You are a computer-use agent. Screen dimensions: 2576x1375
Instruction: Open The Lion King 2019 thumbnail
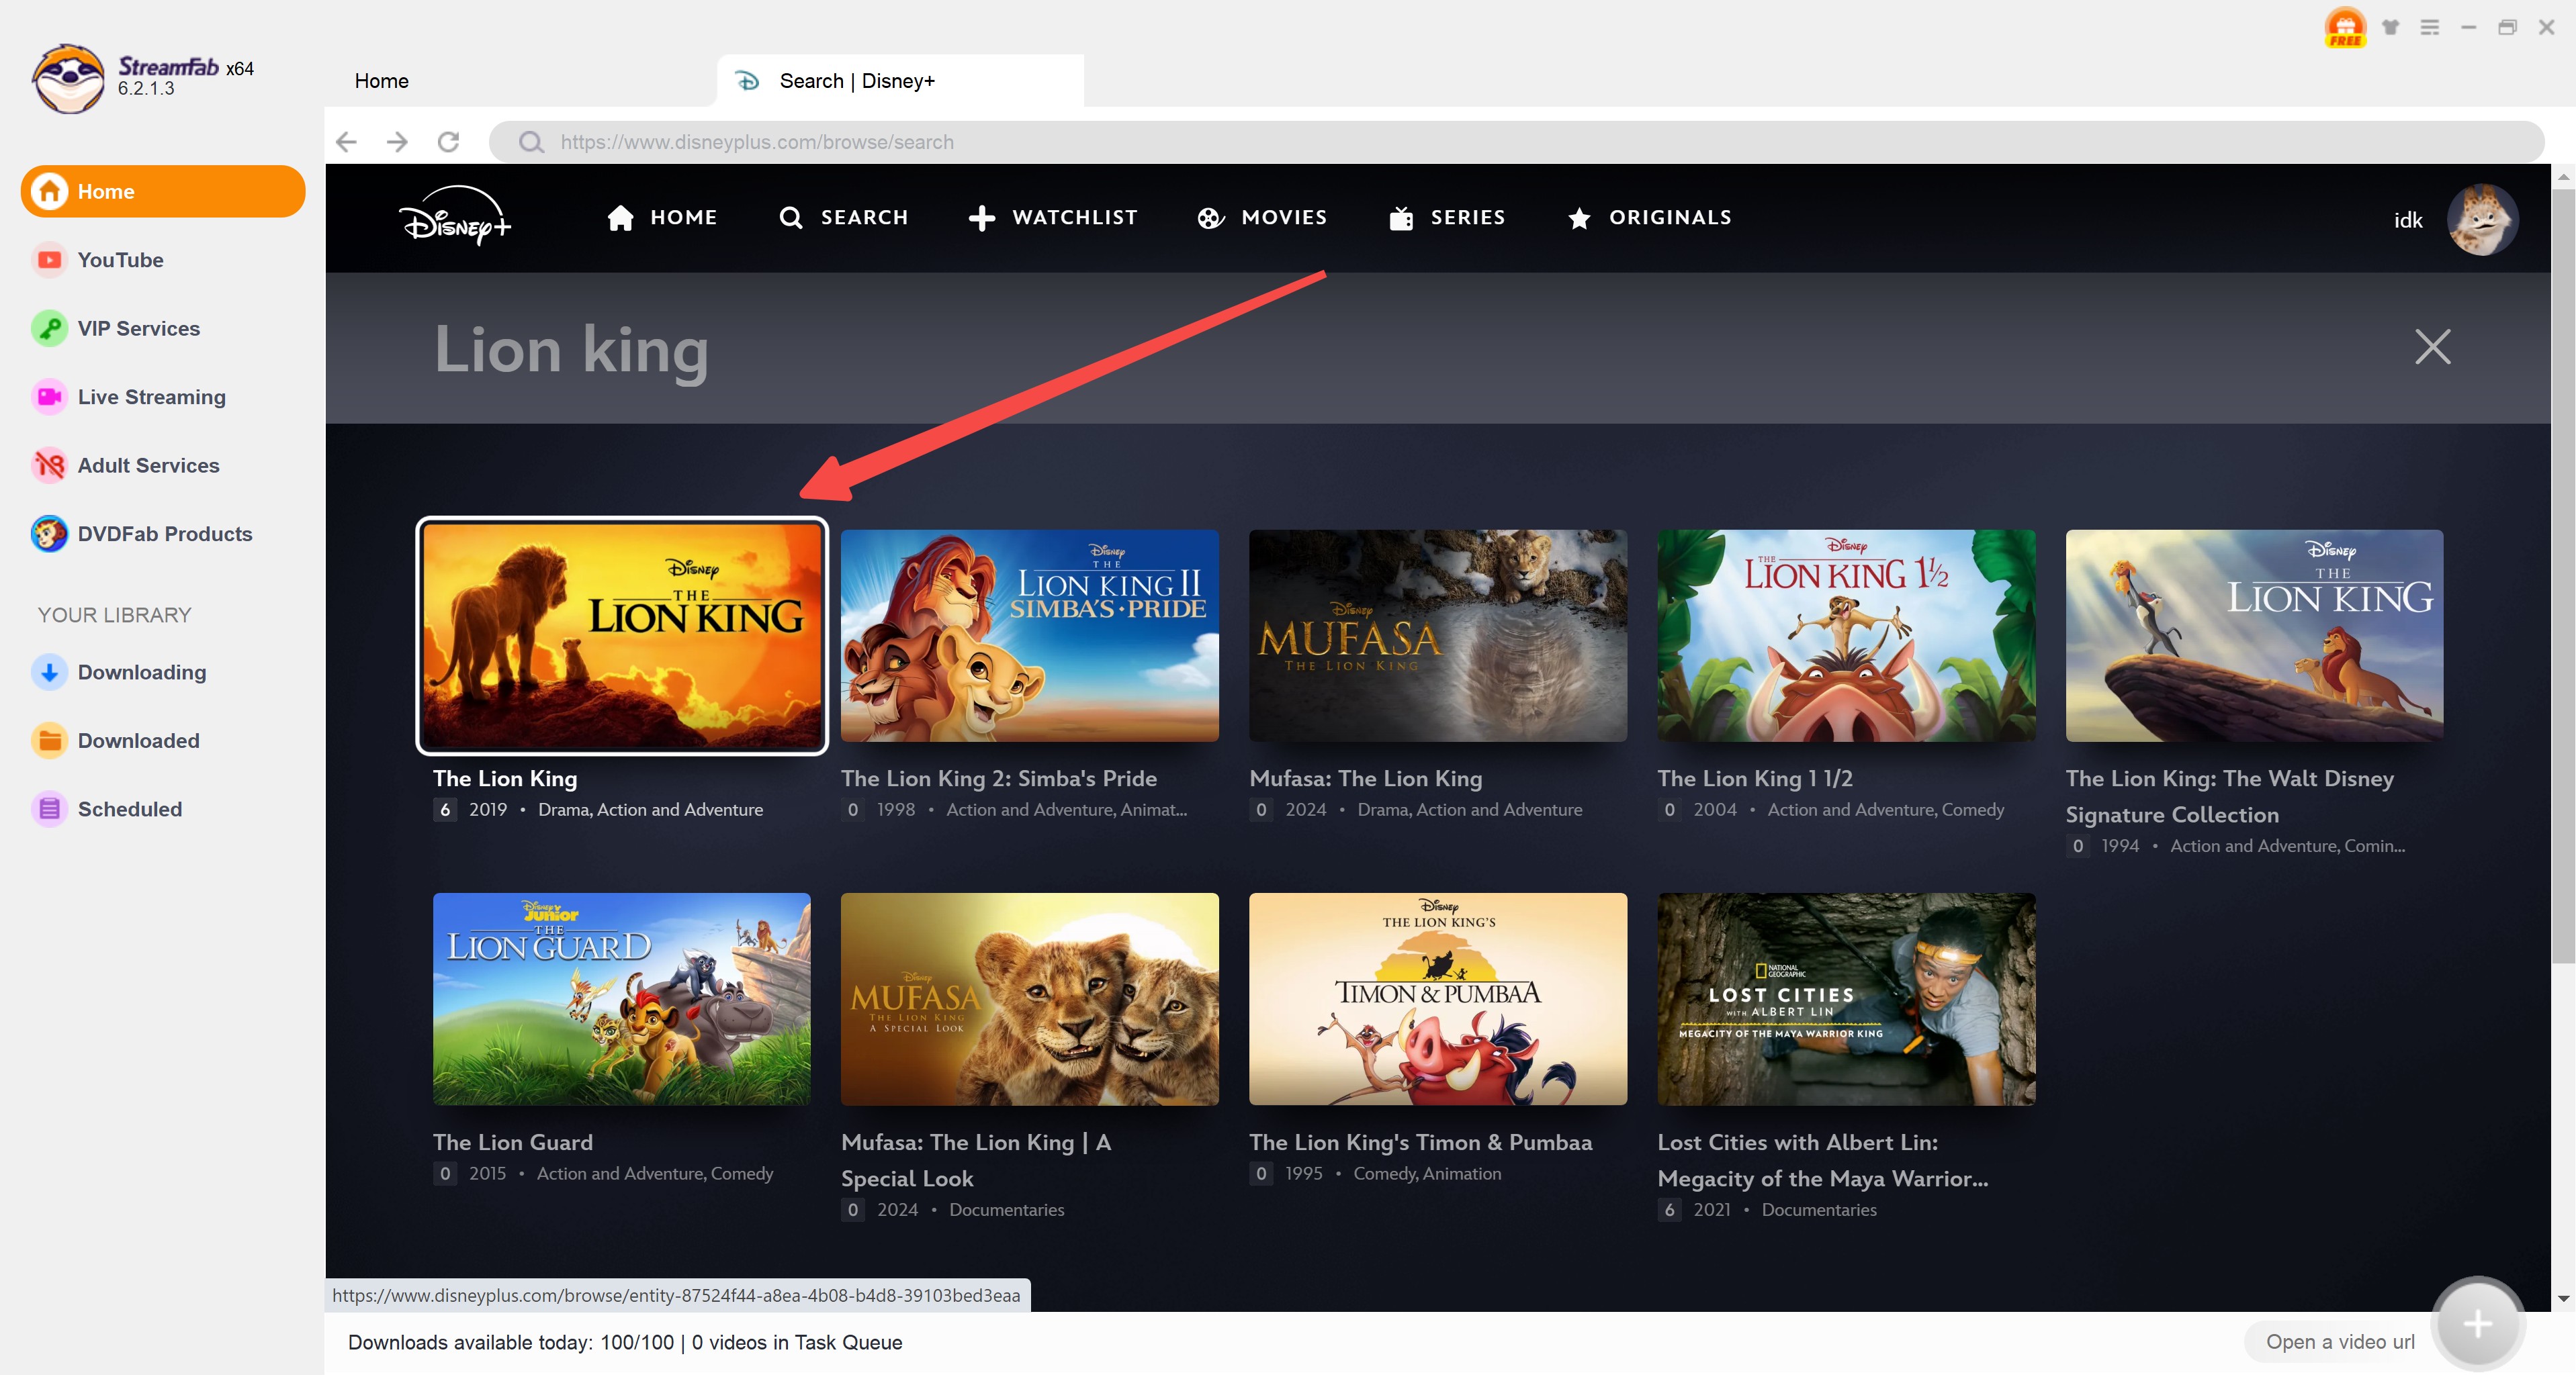click(621, 636)
